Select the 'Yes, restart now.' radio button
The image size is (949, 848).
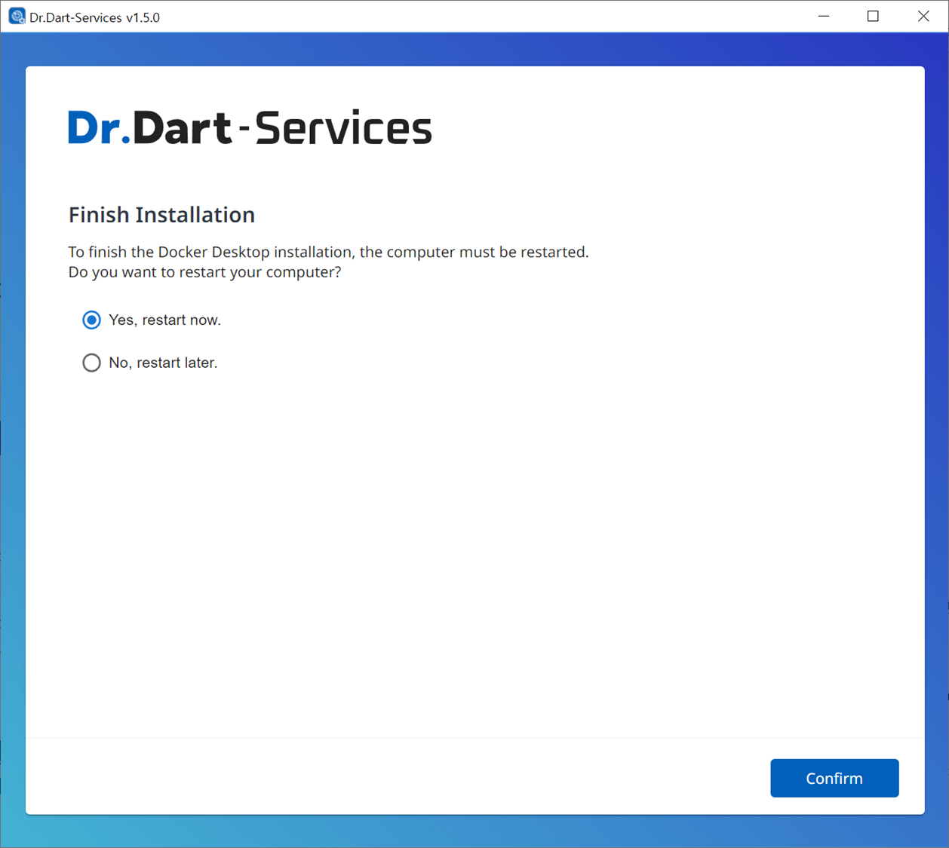click(91, 320)
